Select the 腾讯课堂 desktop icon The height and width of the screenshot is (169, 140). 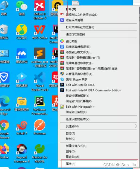[x=22, y=77]
